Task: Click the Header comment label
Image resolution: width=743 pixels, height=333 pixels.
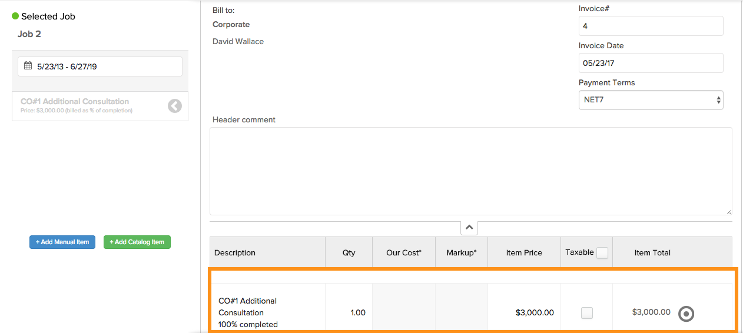Action: [x=244, y=119]
